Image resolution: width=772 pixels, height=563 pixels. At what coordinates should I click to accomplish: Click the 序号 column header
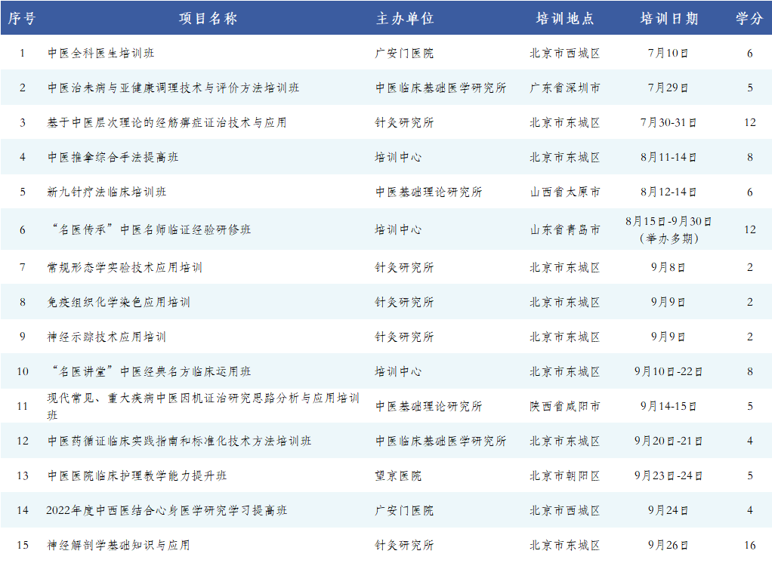click(x=22, y=19)
